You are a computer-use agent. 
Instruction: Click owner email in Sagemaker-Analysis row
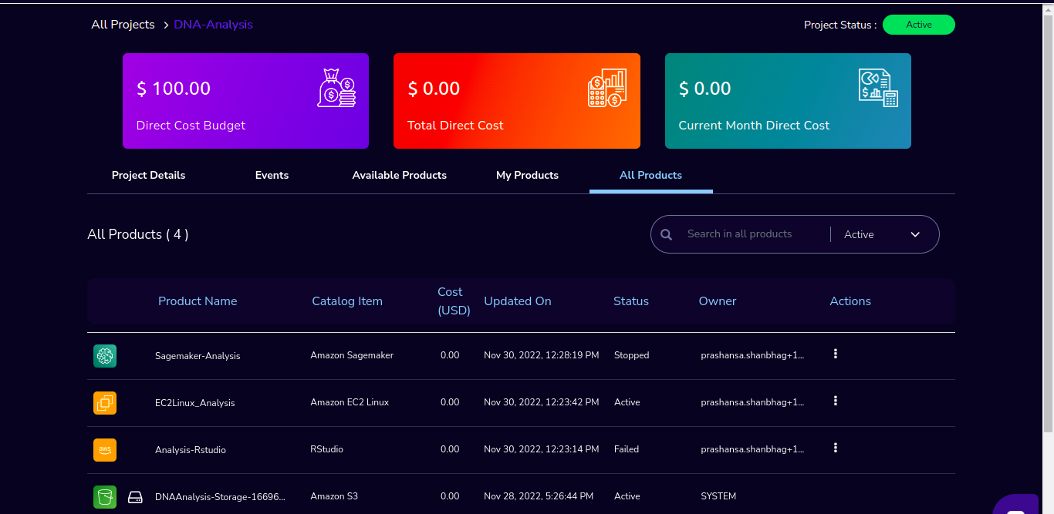752,355
